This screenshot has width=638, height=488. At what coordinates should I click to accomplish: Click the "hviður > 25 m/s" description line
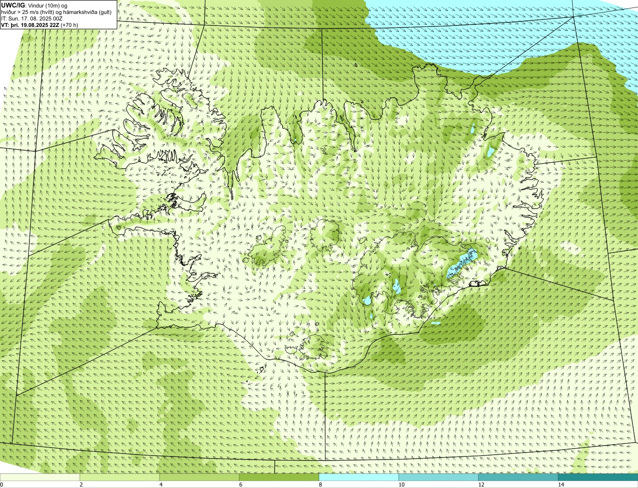click(57, 12)
